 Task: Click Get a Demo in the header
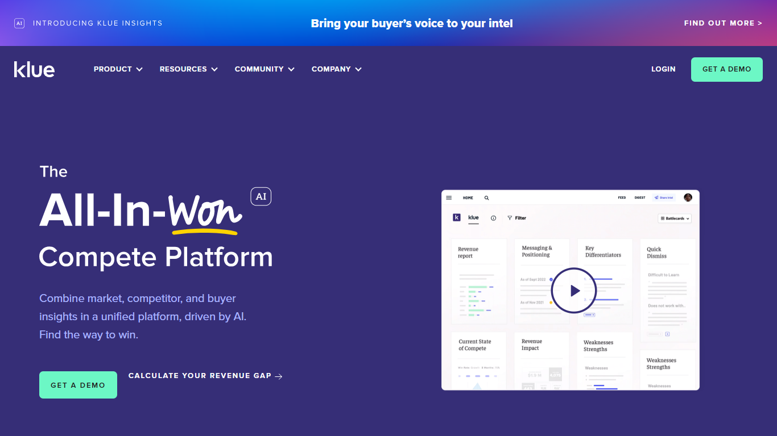tap(727, 69)
